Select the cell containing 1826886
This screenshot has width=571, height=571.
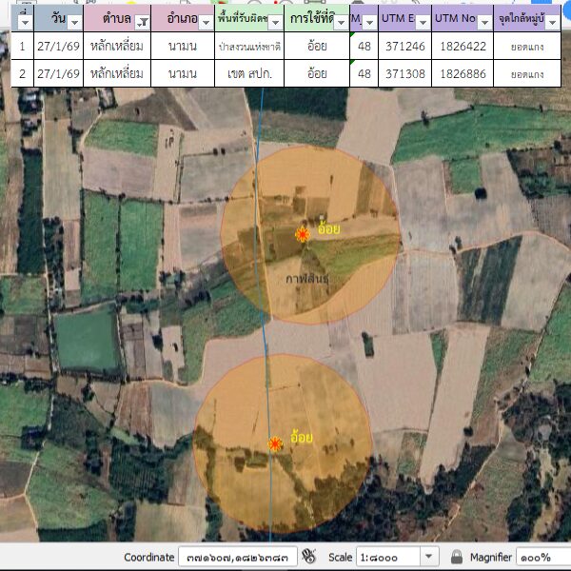tap(463, 72)
